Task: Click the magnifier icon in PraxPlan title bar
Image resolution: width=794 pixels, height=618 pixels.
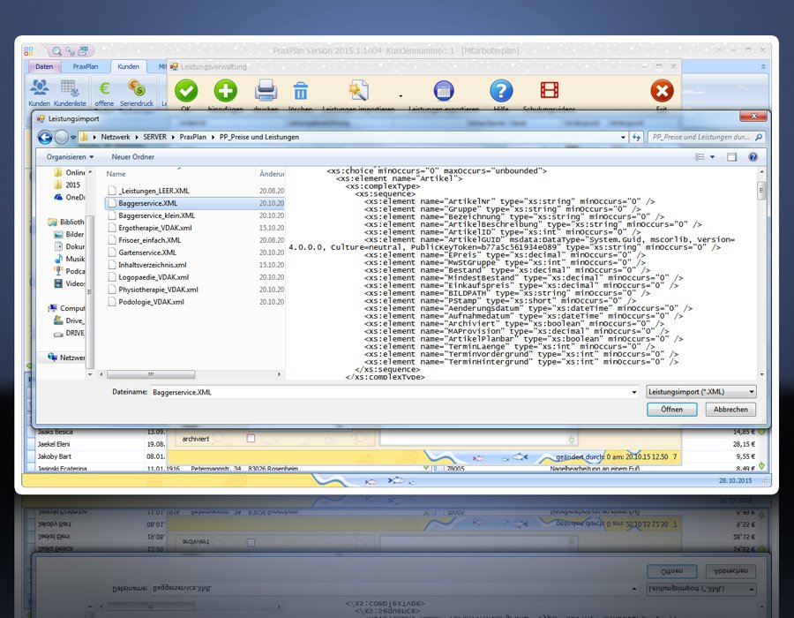Action: point(56,51)
